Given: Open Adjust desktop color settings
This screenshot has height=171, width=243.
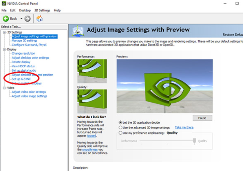Looking at the screenshot, I should (30, 58).
